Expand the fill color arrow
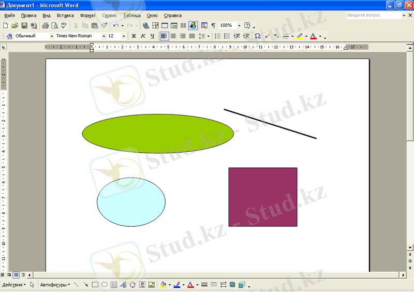The width and height of the screenshot is (414, 292). pos(170,285)
